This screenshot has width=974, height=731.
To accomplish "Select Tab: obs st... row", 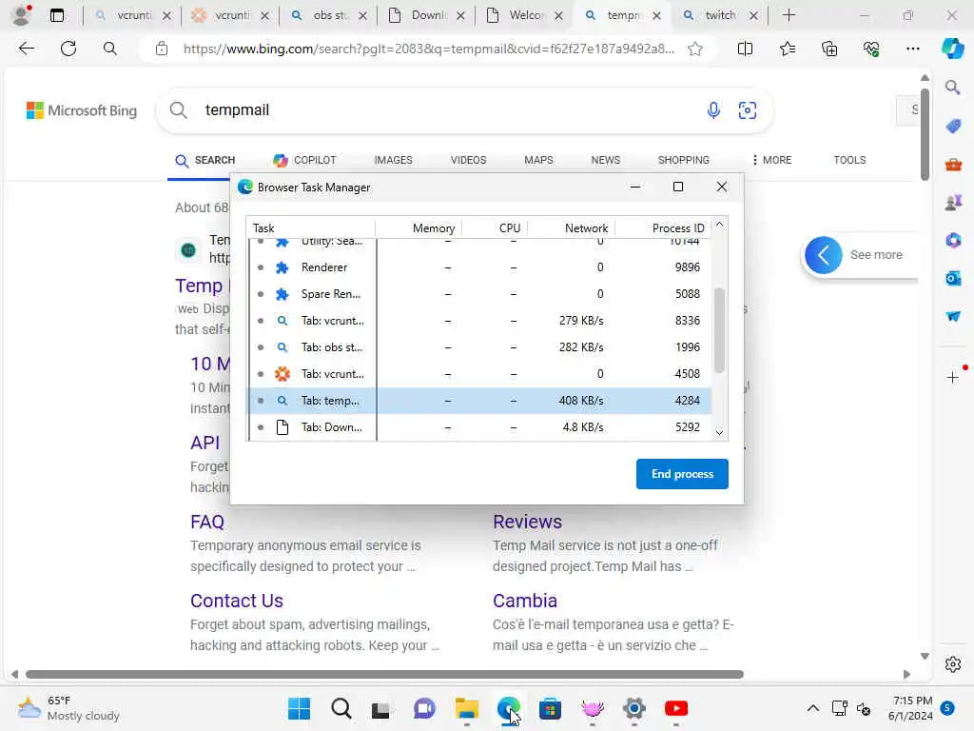I will tap(479, 347).
